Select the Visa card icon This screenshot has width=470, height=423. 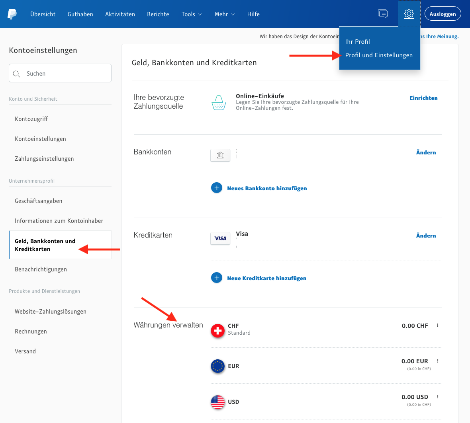point(220,238)
